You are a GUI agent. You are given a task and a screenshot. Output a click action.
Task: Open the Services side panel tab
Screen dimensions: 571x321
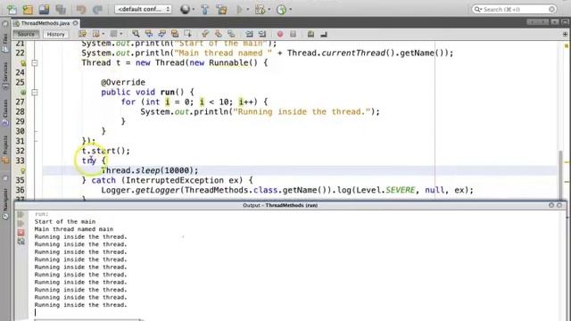(x=5, y=75)
